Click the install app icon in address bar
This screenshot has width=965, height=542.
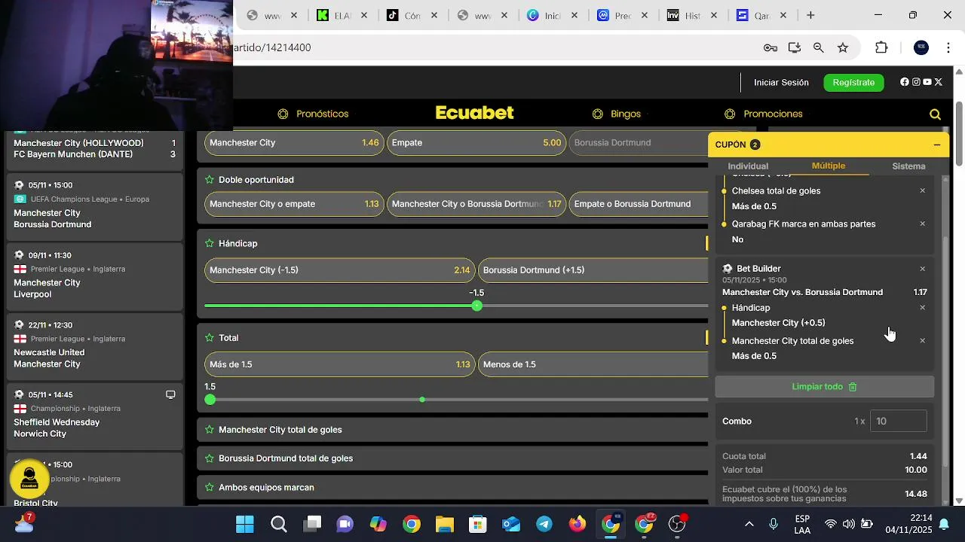(x=795, y=47)
